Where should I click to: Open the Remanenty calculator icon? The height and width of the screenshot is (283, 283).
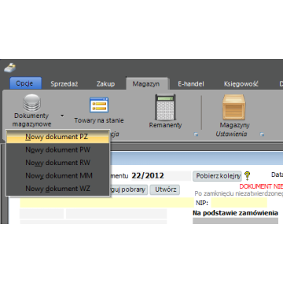point(165,107)
